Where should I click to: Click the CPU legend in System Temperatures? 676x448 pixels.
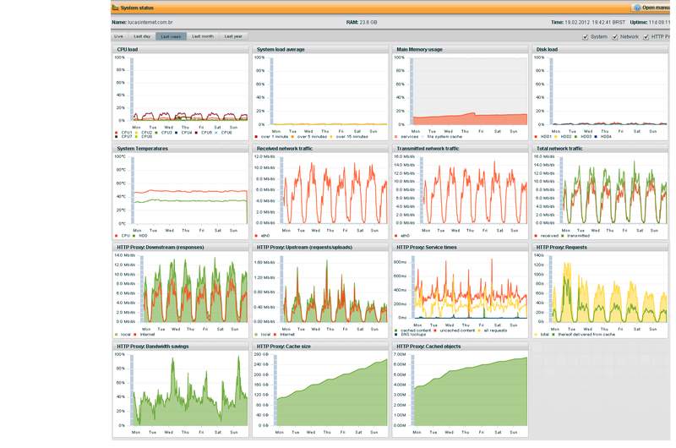123,236
